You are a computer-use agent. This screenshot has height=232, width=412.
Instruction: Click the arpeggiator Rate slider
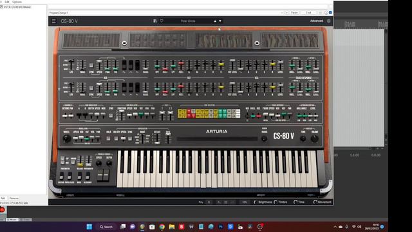click(x=168, y=139)
